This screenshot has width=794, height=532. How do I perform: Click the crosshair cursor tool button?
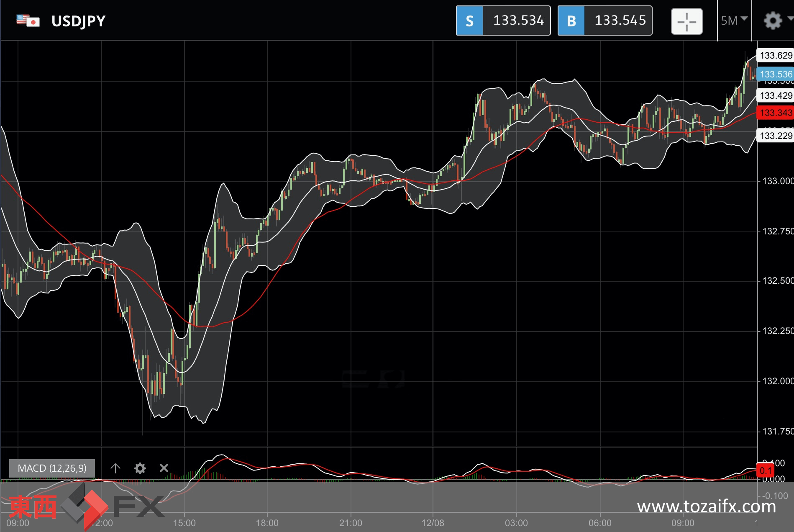[x=686, y=21]
